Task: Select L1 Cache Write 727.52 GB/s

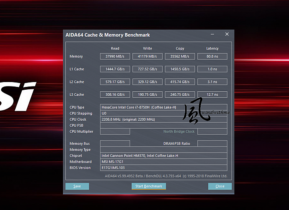Action: pyautogui.click(x=147, y=69)
